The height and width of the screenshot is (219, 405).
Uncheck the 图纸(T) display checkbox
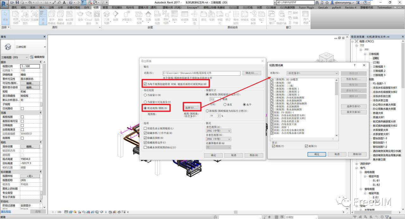pos(274,146)
